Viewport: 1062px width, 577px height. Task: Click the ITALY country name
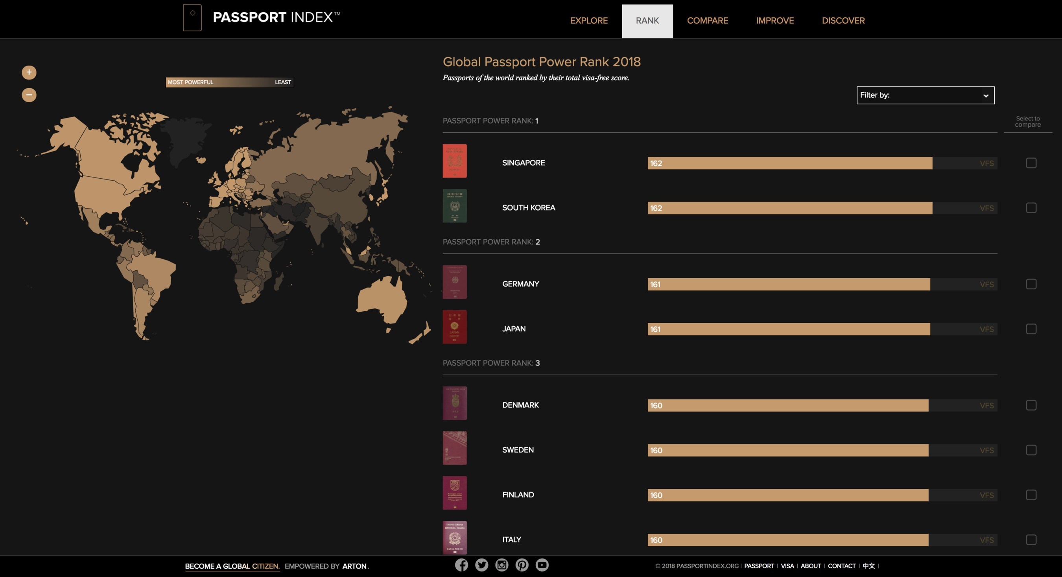pyautogui.click(x=512, y=540)
